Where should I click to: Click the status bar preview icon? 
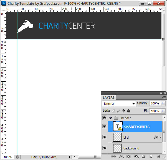17,157
